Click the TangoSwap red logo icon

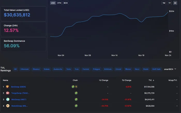click(x=8, y=93)
